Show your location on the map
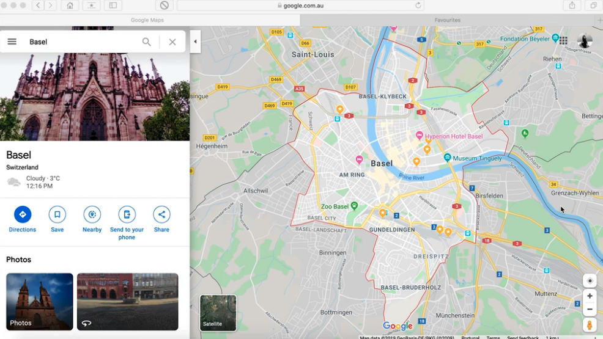Viewport: 603px width, 339px height. 590,280
